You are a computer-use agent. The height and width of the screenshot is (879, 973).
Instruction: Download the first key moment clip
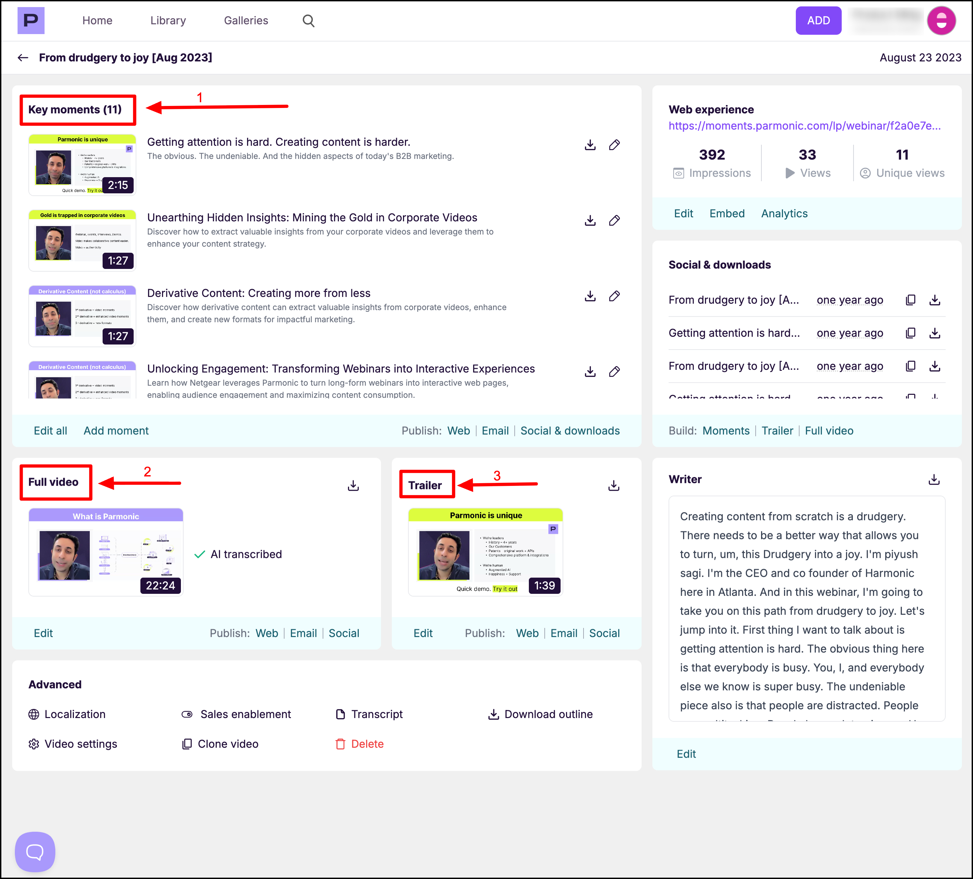[x=590, y=145]
